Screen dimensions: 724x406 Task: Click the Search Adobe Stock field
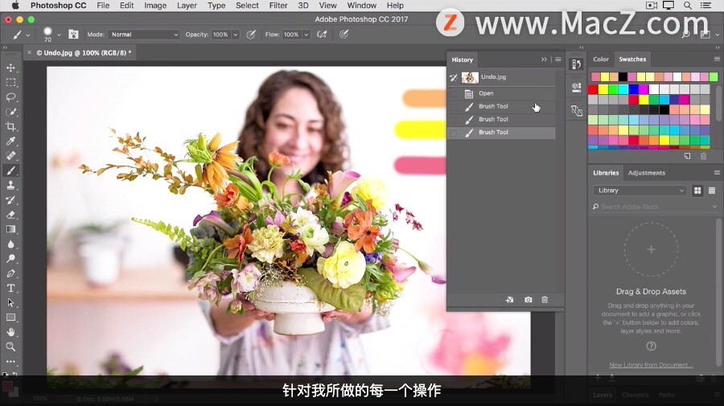coord(656,207)
